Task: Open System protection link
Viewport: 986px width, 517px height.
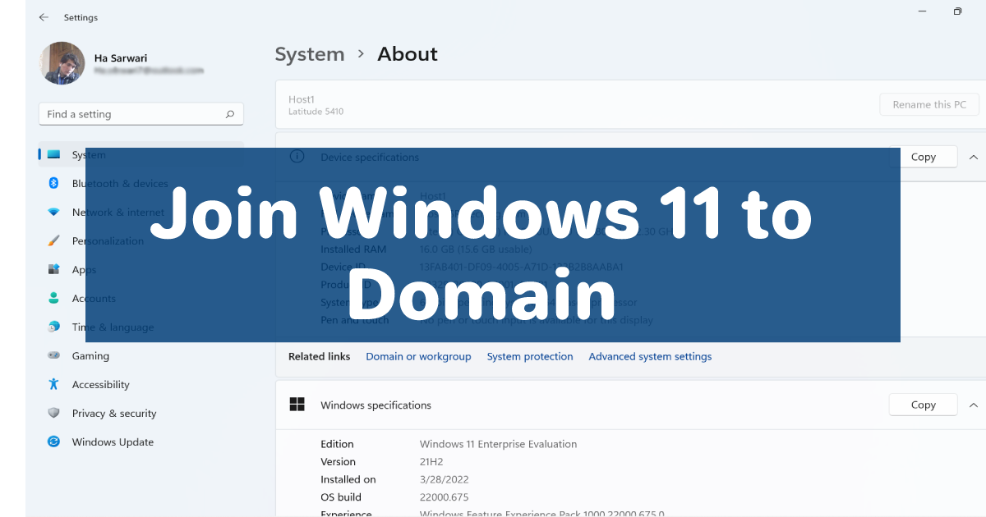Action: point(530,356)
